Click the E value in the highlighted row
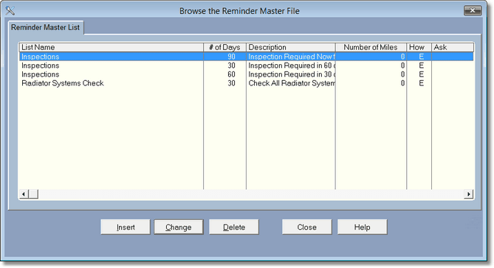Viewport: 494px width, 268px height. click(x=421, y=57)
